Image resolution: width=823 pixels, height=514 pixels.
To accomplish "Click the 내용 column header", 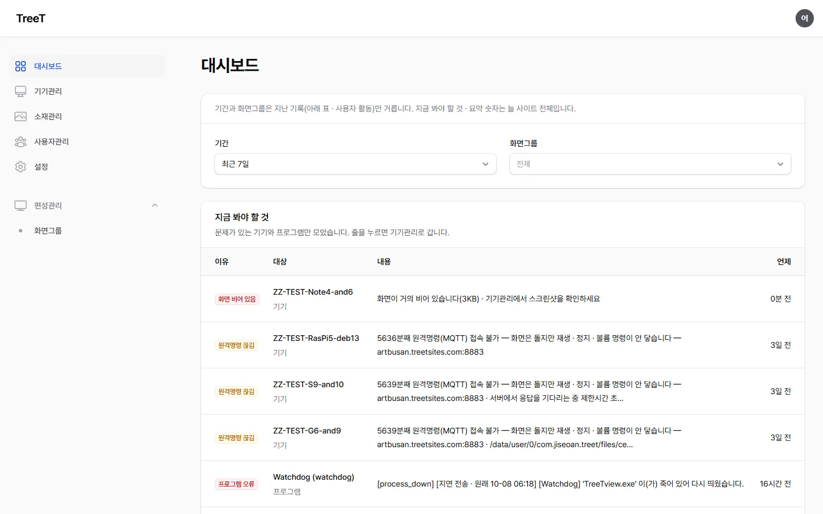I will coord(384,262).
